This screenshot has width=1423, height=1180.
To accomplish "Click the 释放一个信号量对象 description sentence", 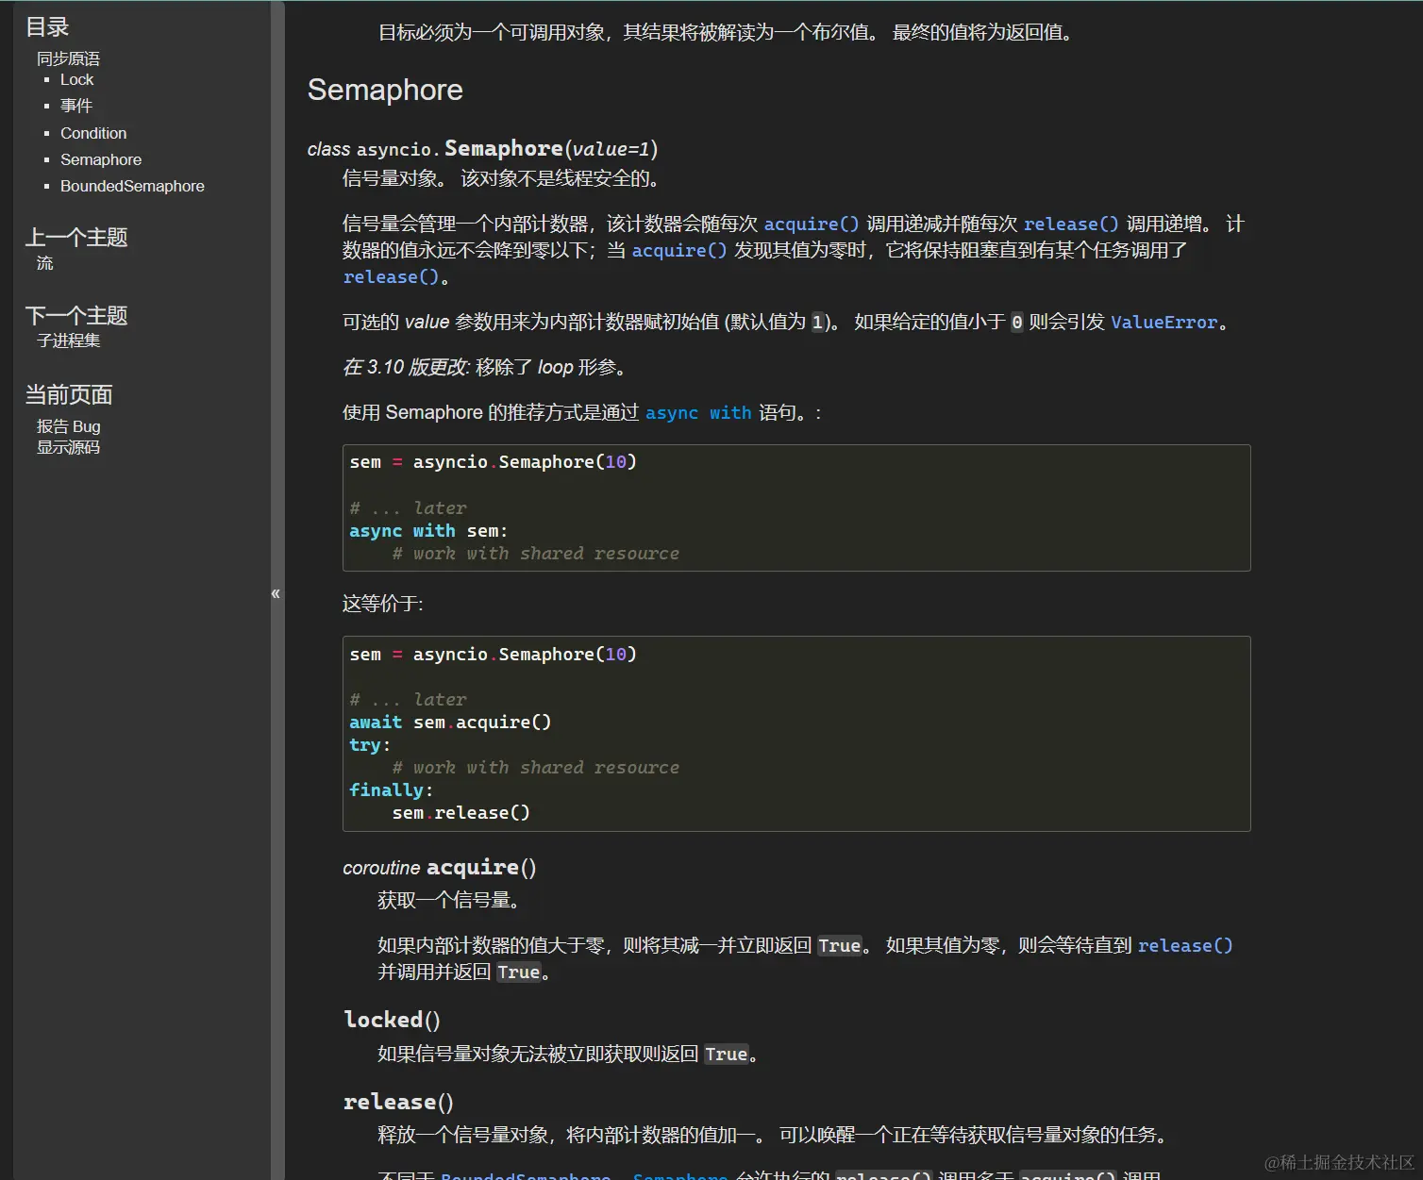I will coord(775,1136).
